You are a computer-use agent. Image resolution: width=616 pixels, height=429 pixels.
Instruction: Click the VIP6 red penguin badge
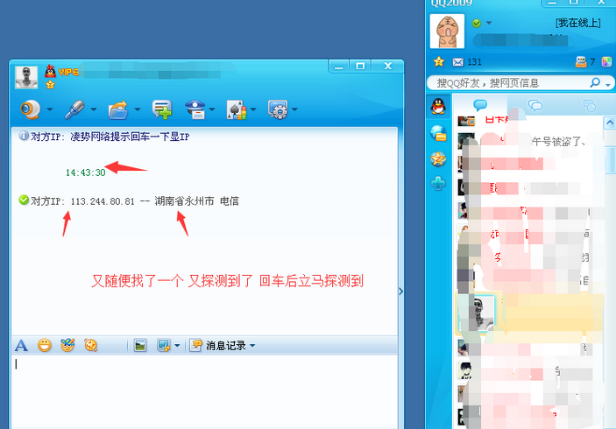[50, 71]
